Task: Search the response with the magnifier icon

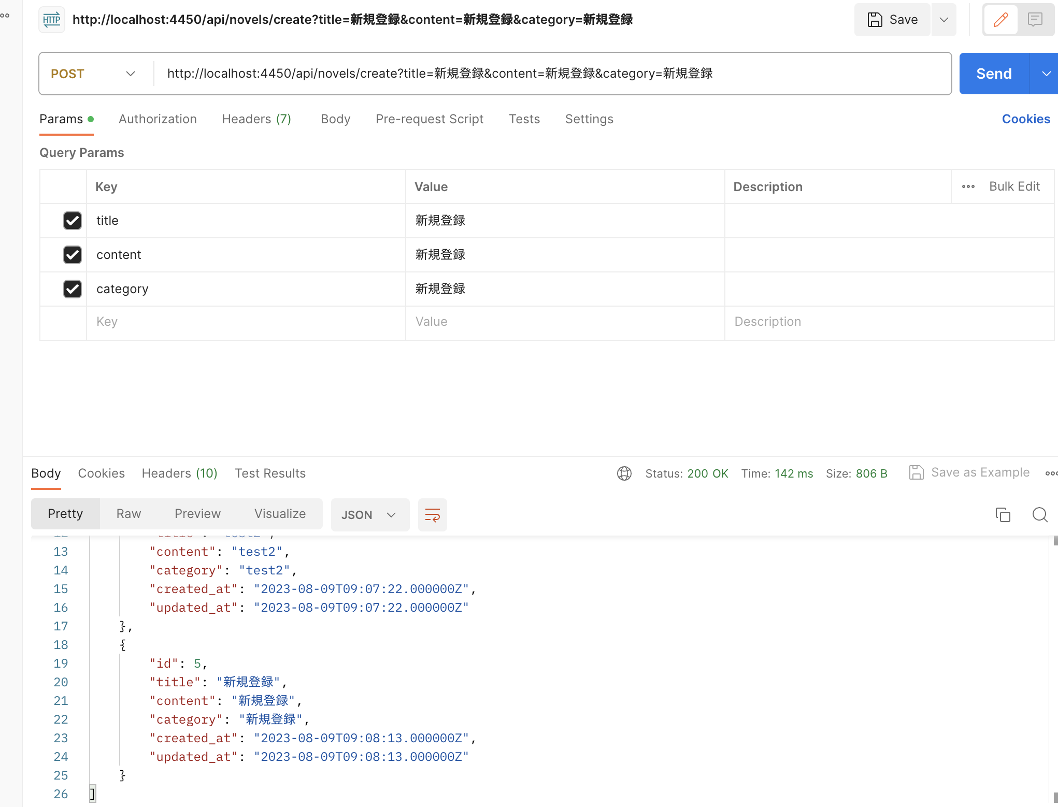Action: coord(1039,514)
